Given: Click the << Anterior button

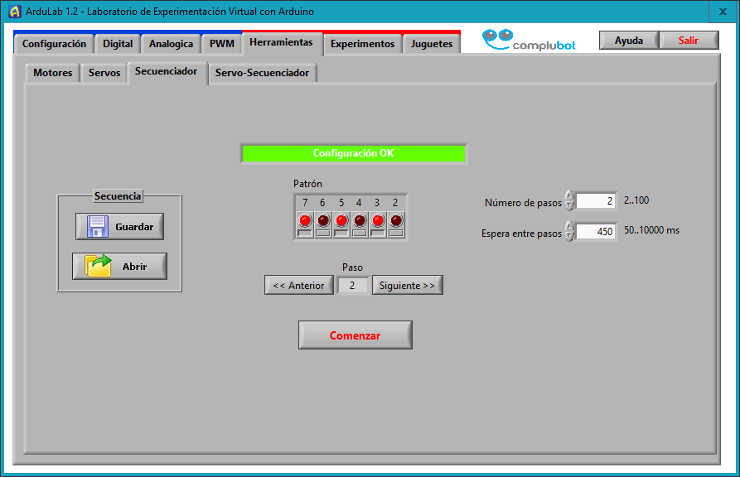Looking at the screenshot, I should pyautogui.click(x=299, y=285).
